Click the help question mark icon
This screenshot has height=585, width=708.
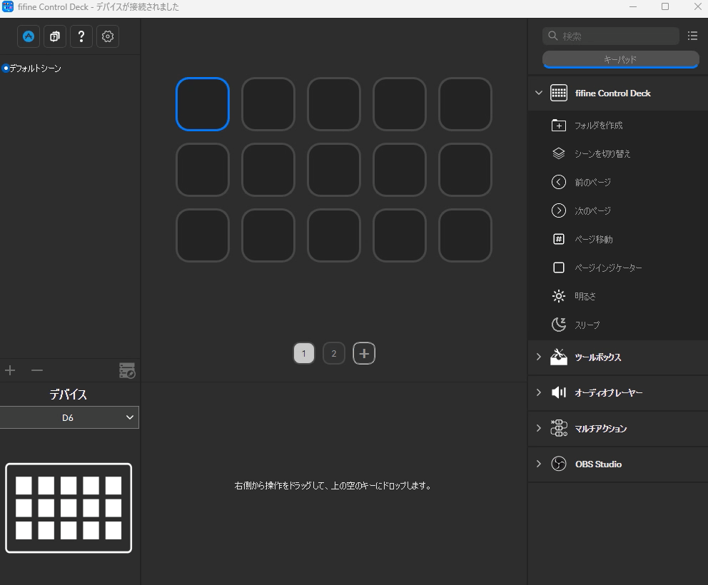pos(81,36)
